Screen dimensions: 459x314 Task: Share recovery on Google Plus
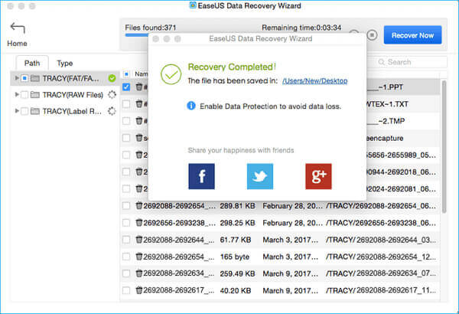318,176
